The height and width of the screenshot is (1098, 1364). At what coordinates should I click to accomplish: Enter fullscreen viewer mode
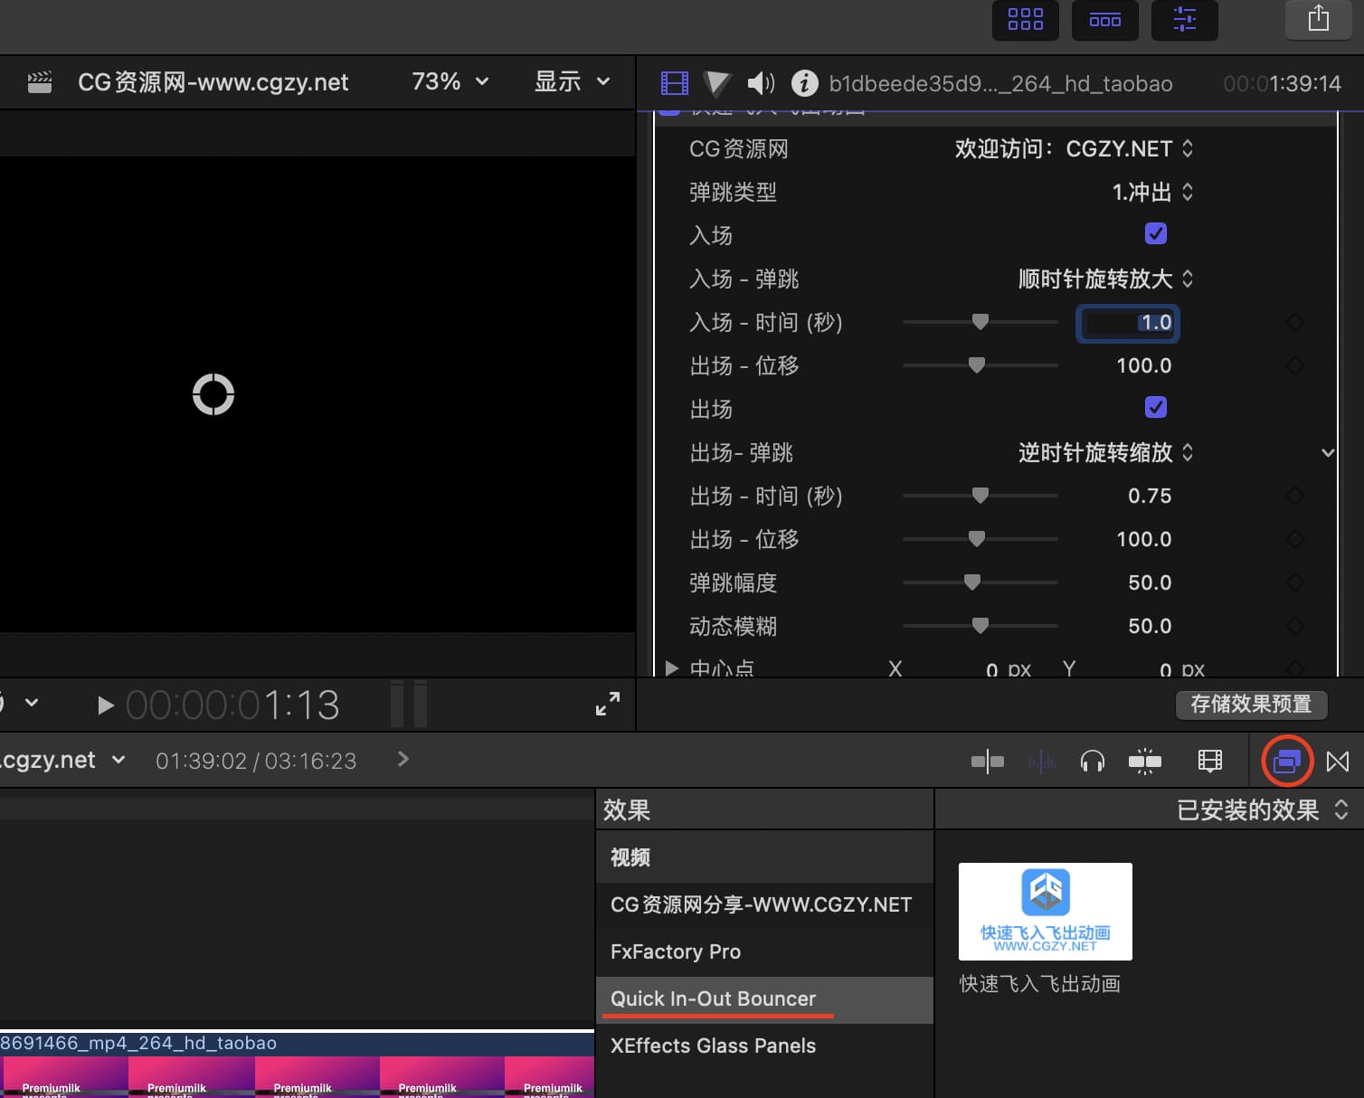click(608, 704)
